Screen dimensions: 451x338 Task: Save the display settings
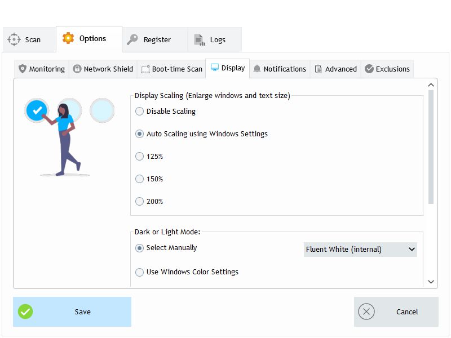72,312
